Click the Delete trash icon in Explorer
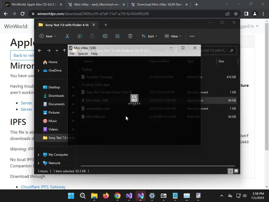The image size is (269, 202). [x=130, y=36]
